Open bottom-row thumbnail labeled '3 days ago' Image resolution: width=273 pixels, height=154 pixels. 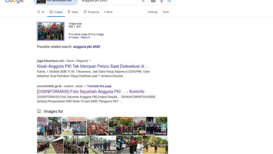click(103, 145)
